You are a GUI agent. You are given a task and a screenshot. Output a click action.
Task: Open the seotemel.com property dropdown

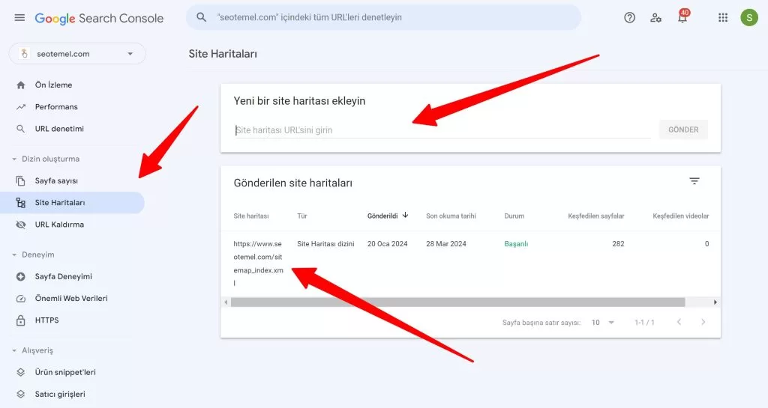pyautogui.click(x=77, y=54)
